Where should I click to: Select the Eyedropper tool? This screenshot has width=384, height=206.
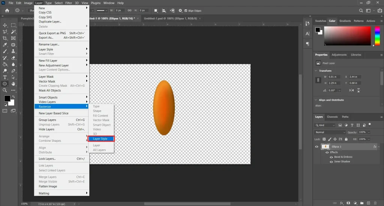pyautogui.click(x=4, y=45)
